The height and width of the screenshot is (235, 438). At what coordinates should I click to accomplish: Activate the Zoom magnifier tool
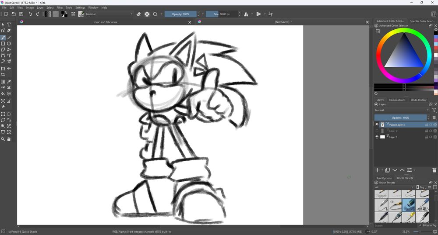(3, 139)
